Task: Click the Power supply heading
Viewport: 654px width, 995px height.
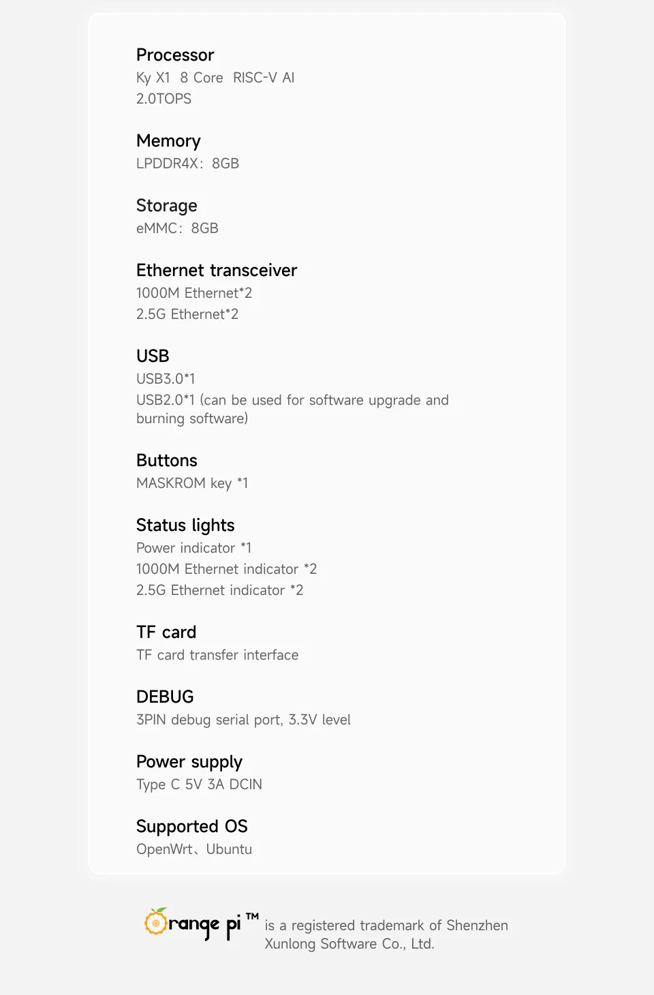Action: [x=189, y=762]
